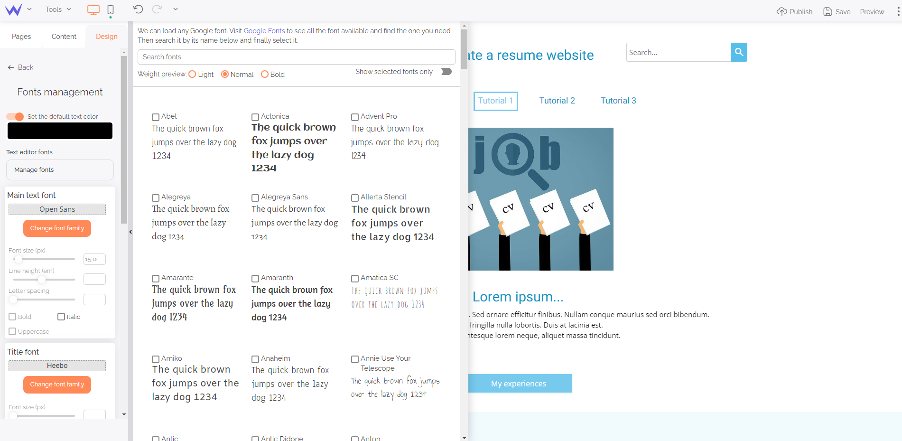Screen dimensions: 902x441
Task: Change font family for Main text font
Action: pyautogui.click(x=57, y=228)
